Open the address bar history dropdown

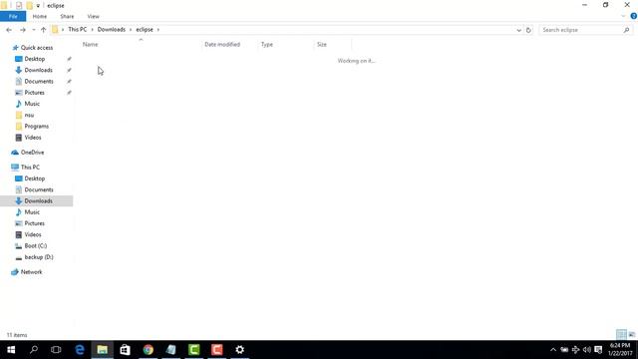(x=518, y=30)
